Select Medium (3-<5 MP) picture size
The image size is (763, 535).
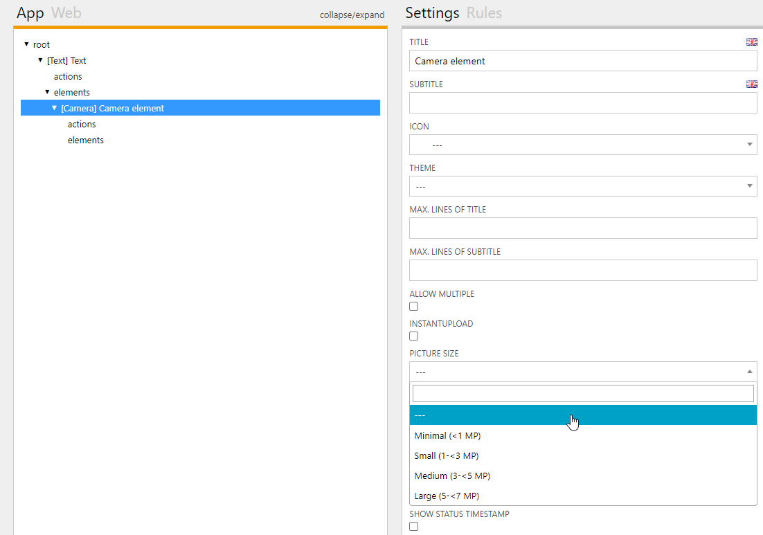tap(452, 476)
